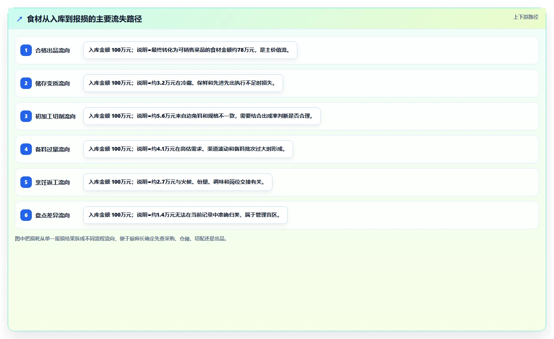Image resolution: width=554 pixels, height=339 pixels.
Task: Select the number 1 badge
Action: (26, 50)
